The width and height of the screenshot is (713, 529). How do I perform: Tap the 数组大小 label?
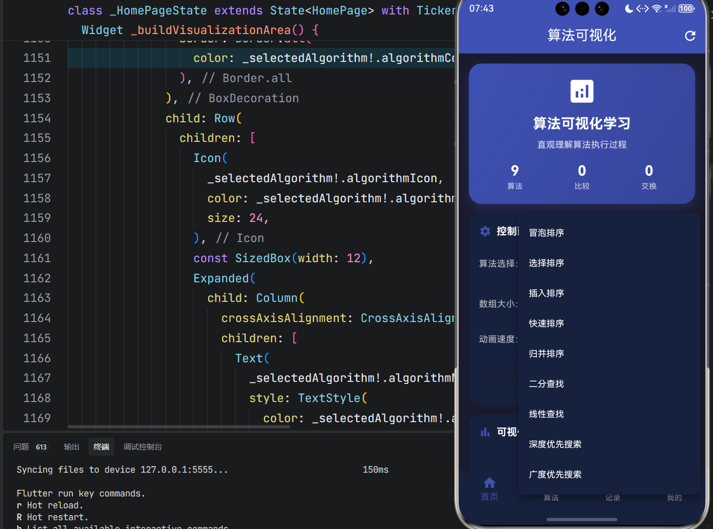click(498, 304)
